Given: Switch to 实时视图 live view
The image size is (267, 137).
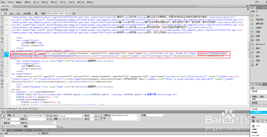Looking at the screenshot, I should click(27, 13).
